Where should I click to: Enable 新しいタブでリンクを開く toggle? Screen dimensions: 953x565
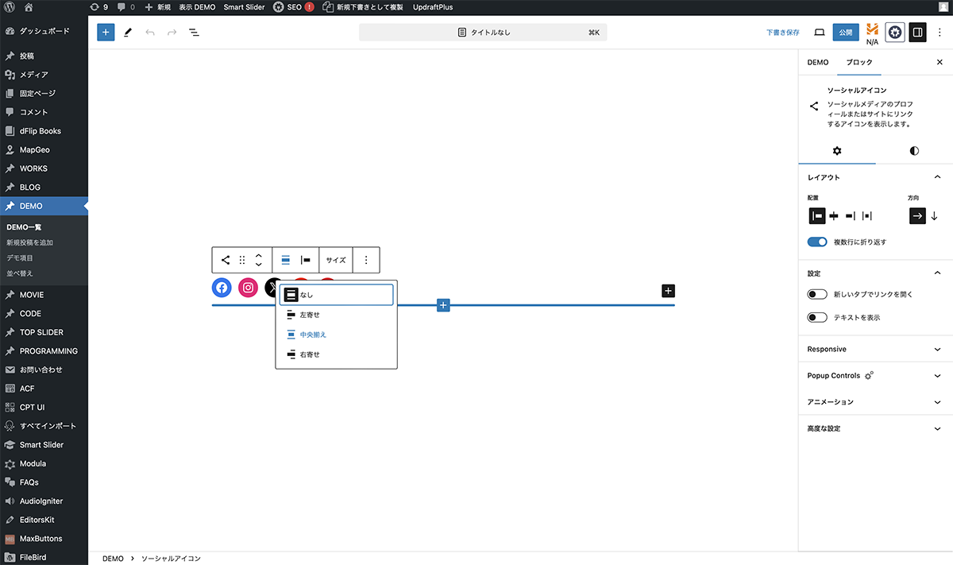(817, 295)
